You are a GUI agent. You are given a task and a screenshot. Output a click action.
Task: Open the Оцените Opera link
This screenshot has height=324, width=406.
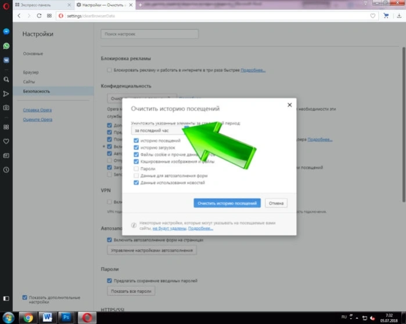(x=38, y=119)
